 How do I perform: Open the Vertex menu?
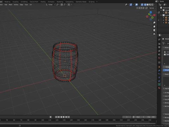[16, 5]
